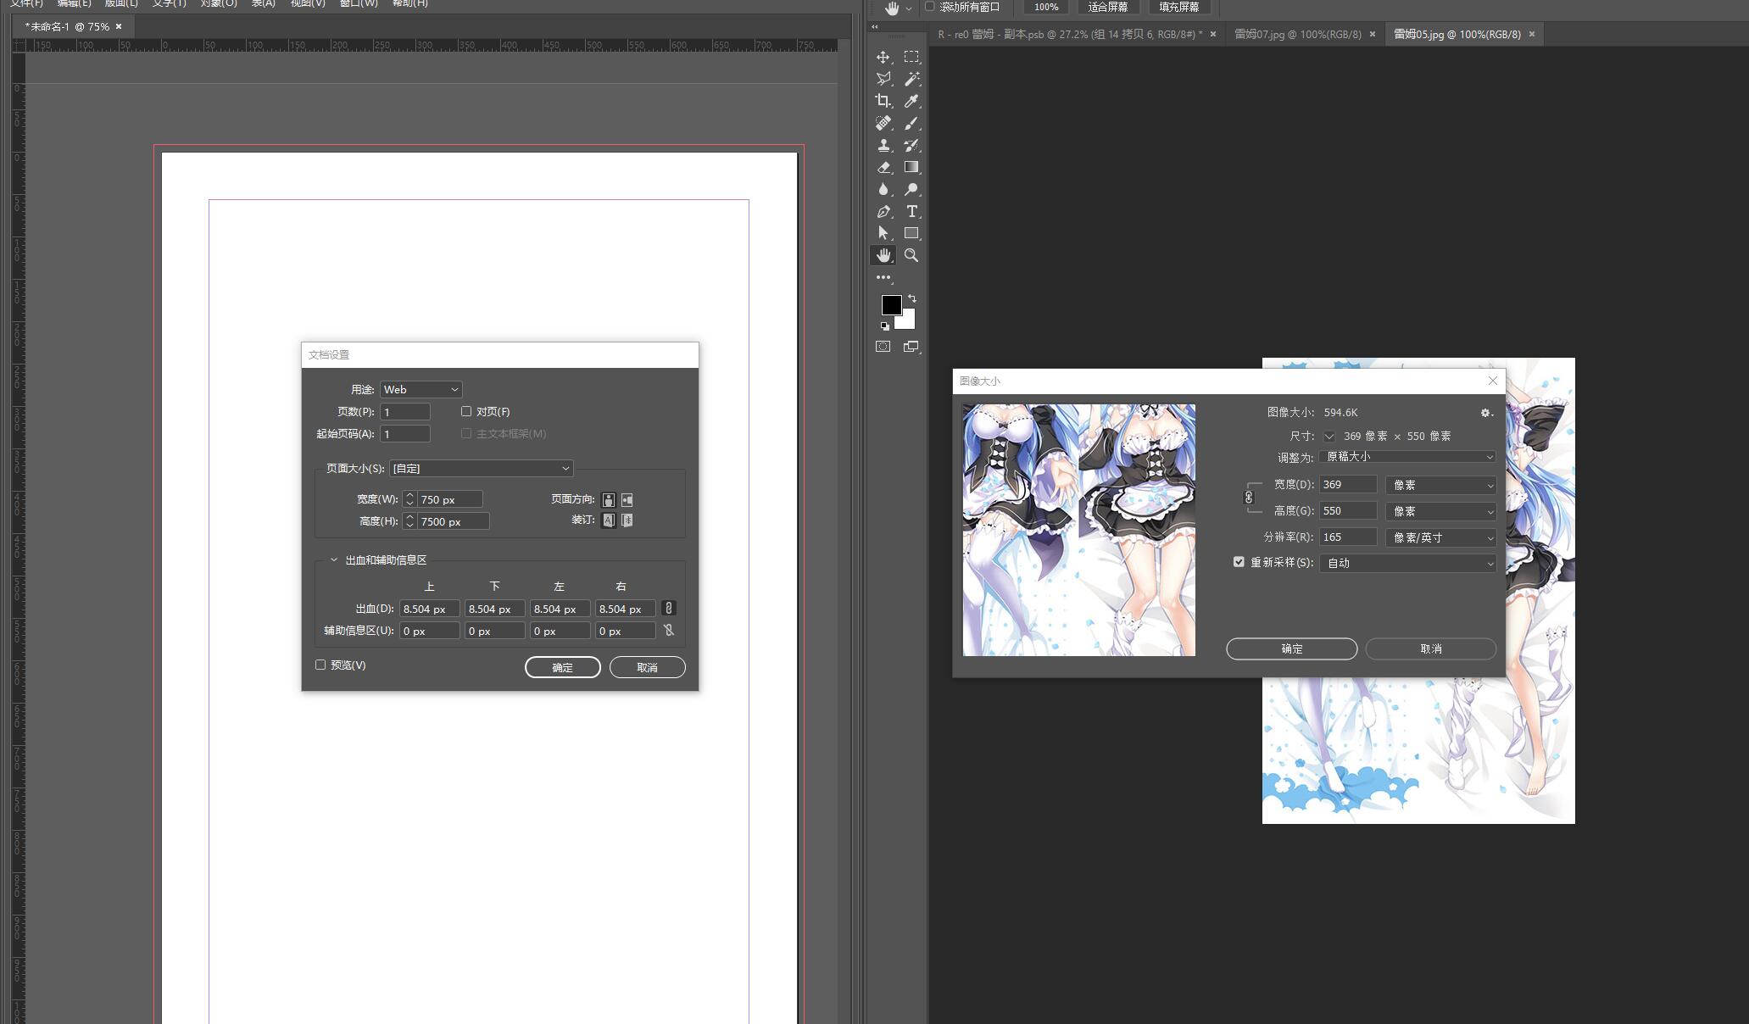Viewport: 1749px width, 1024px height.
Task: Uncheck the 重新采样 resample checkbox
Action: 1239,562
